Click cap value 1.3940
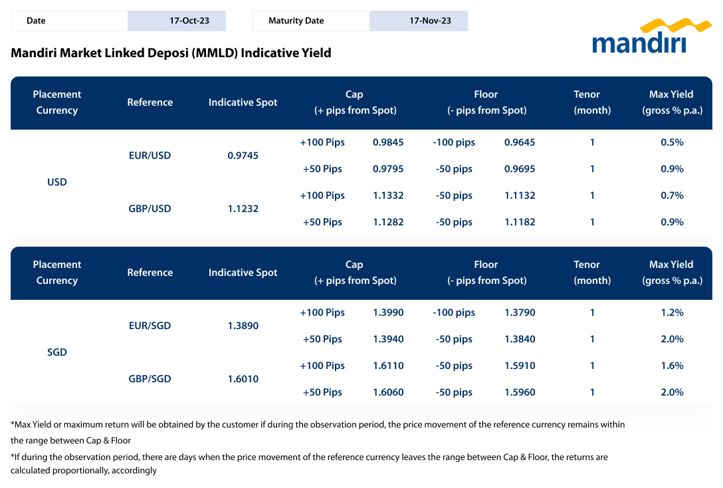The image size is (723, 488). pos(388,339)
